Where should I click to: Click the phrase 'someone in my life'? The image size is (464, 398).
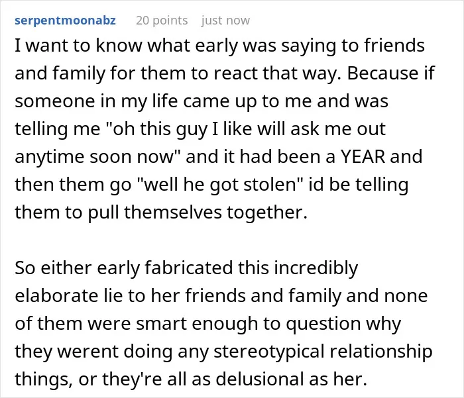tap(97, 101)
